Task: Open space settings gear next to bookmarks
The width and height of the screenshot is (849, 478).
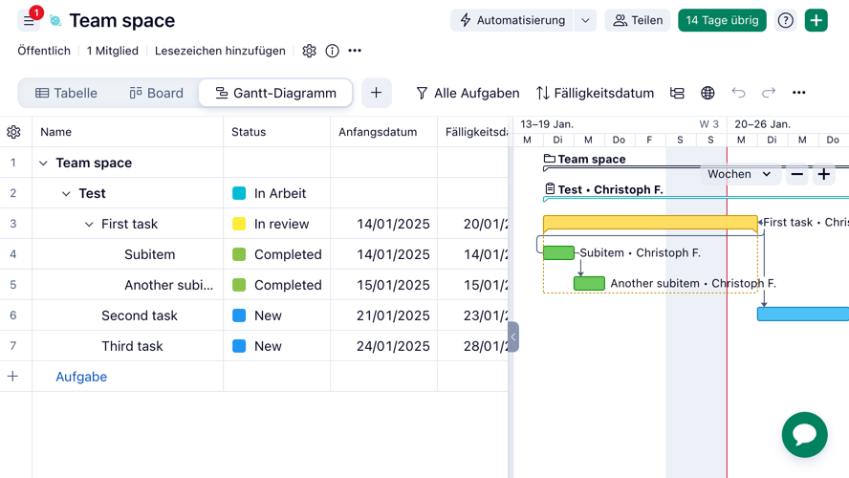Action: [x=309, y=51]
